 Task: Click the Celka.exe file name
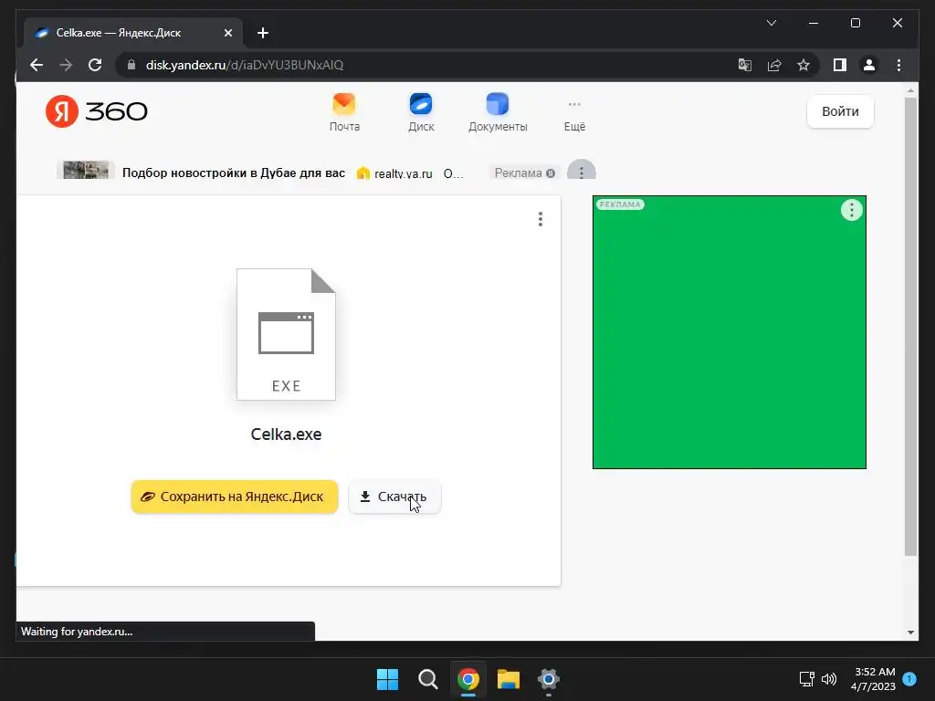tap(286, 434)
